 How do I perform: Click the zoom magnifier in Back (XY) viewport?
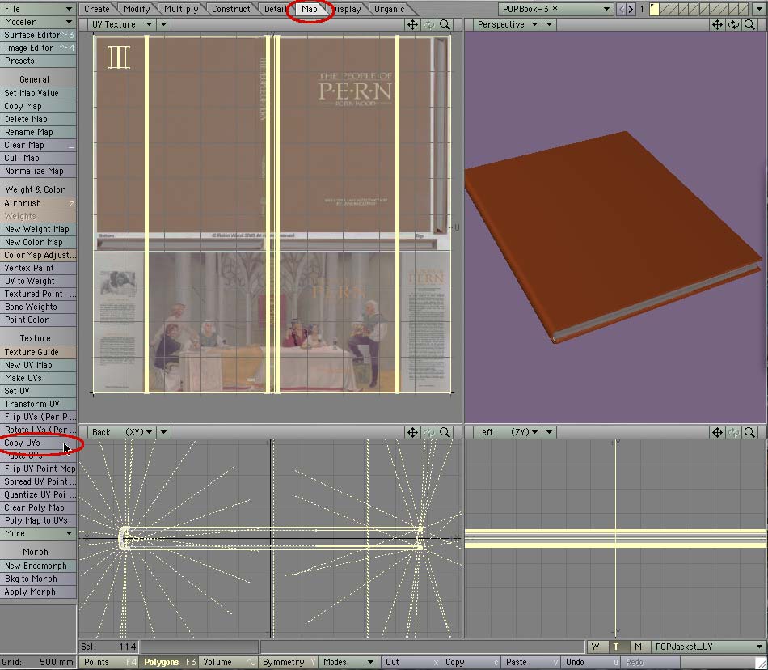tap(445, 432)
